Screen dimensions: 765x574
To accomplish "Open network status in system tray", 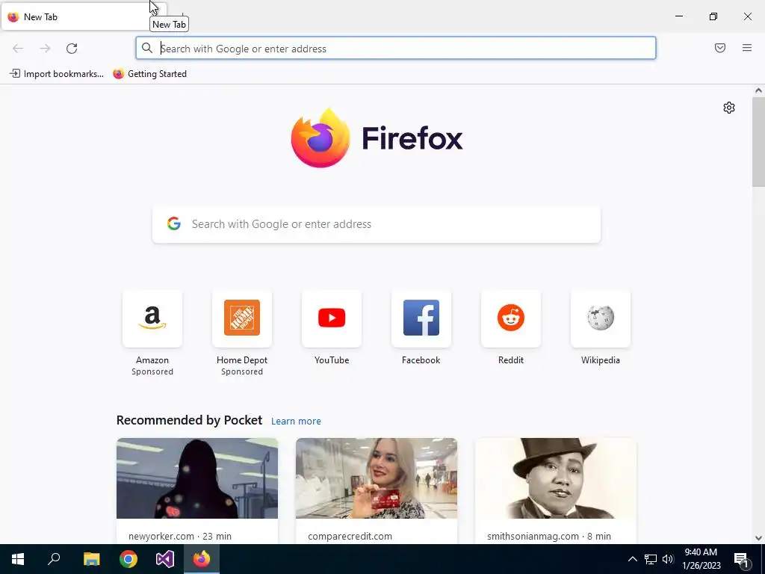I will [x=651, y=559].
